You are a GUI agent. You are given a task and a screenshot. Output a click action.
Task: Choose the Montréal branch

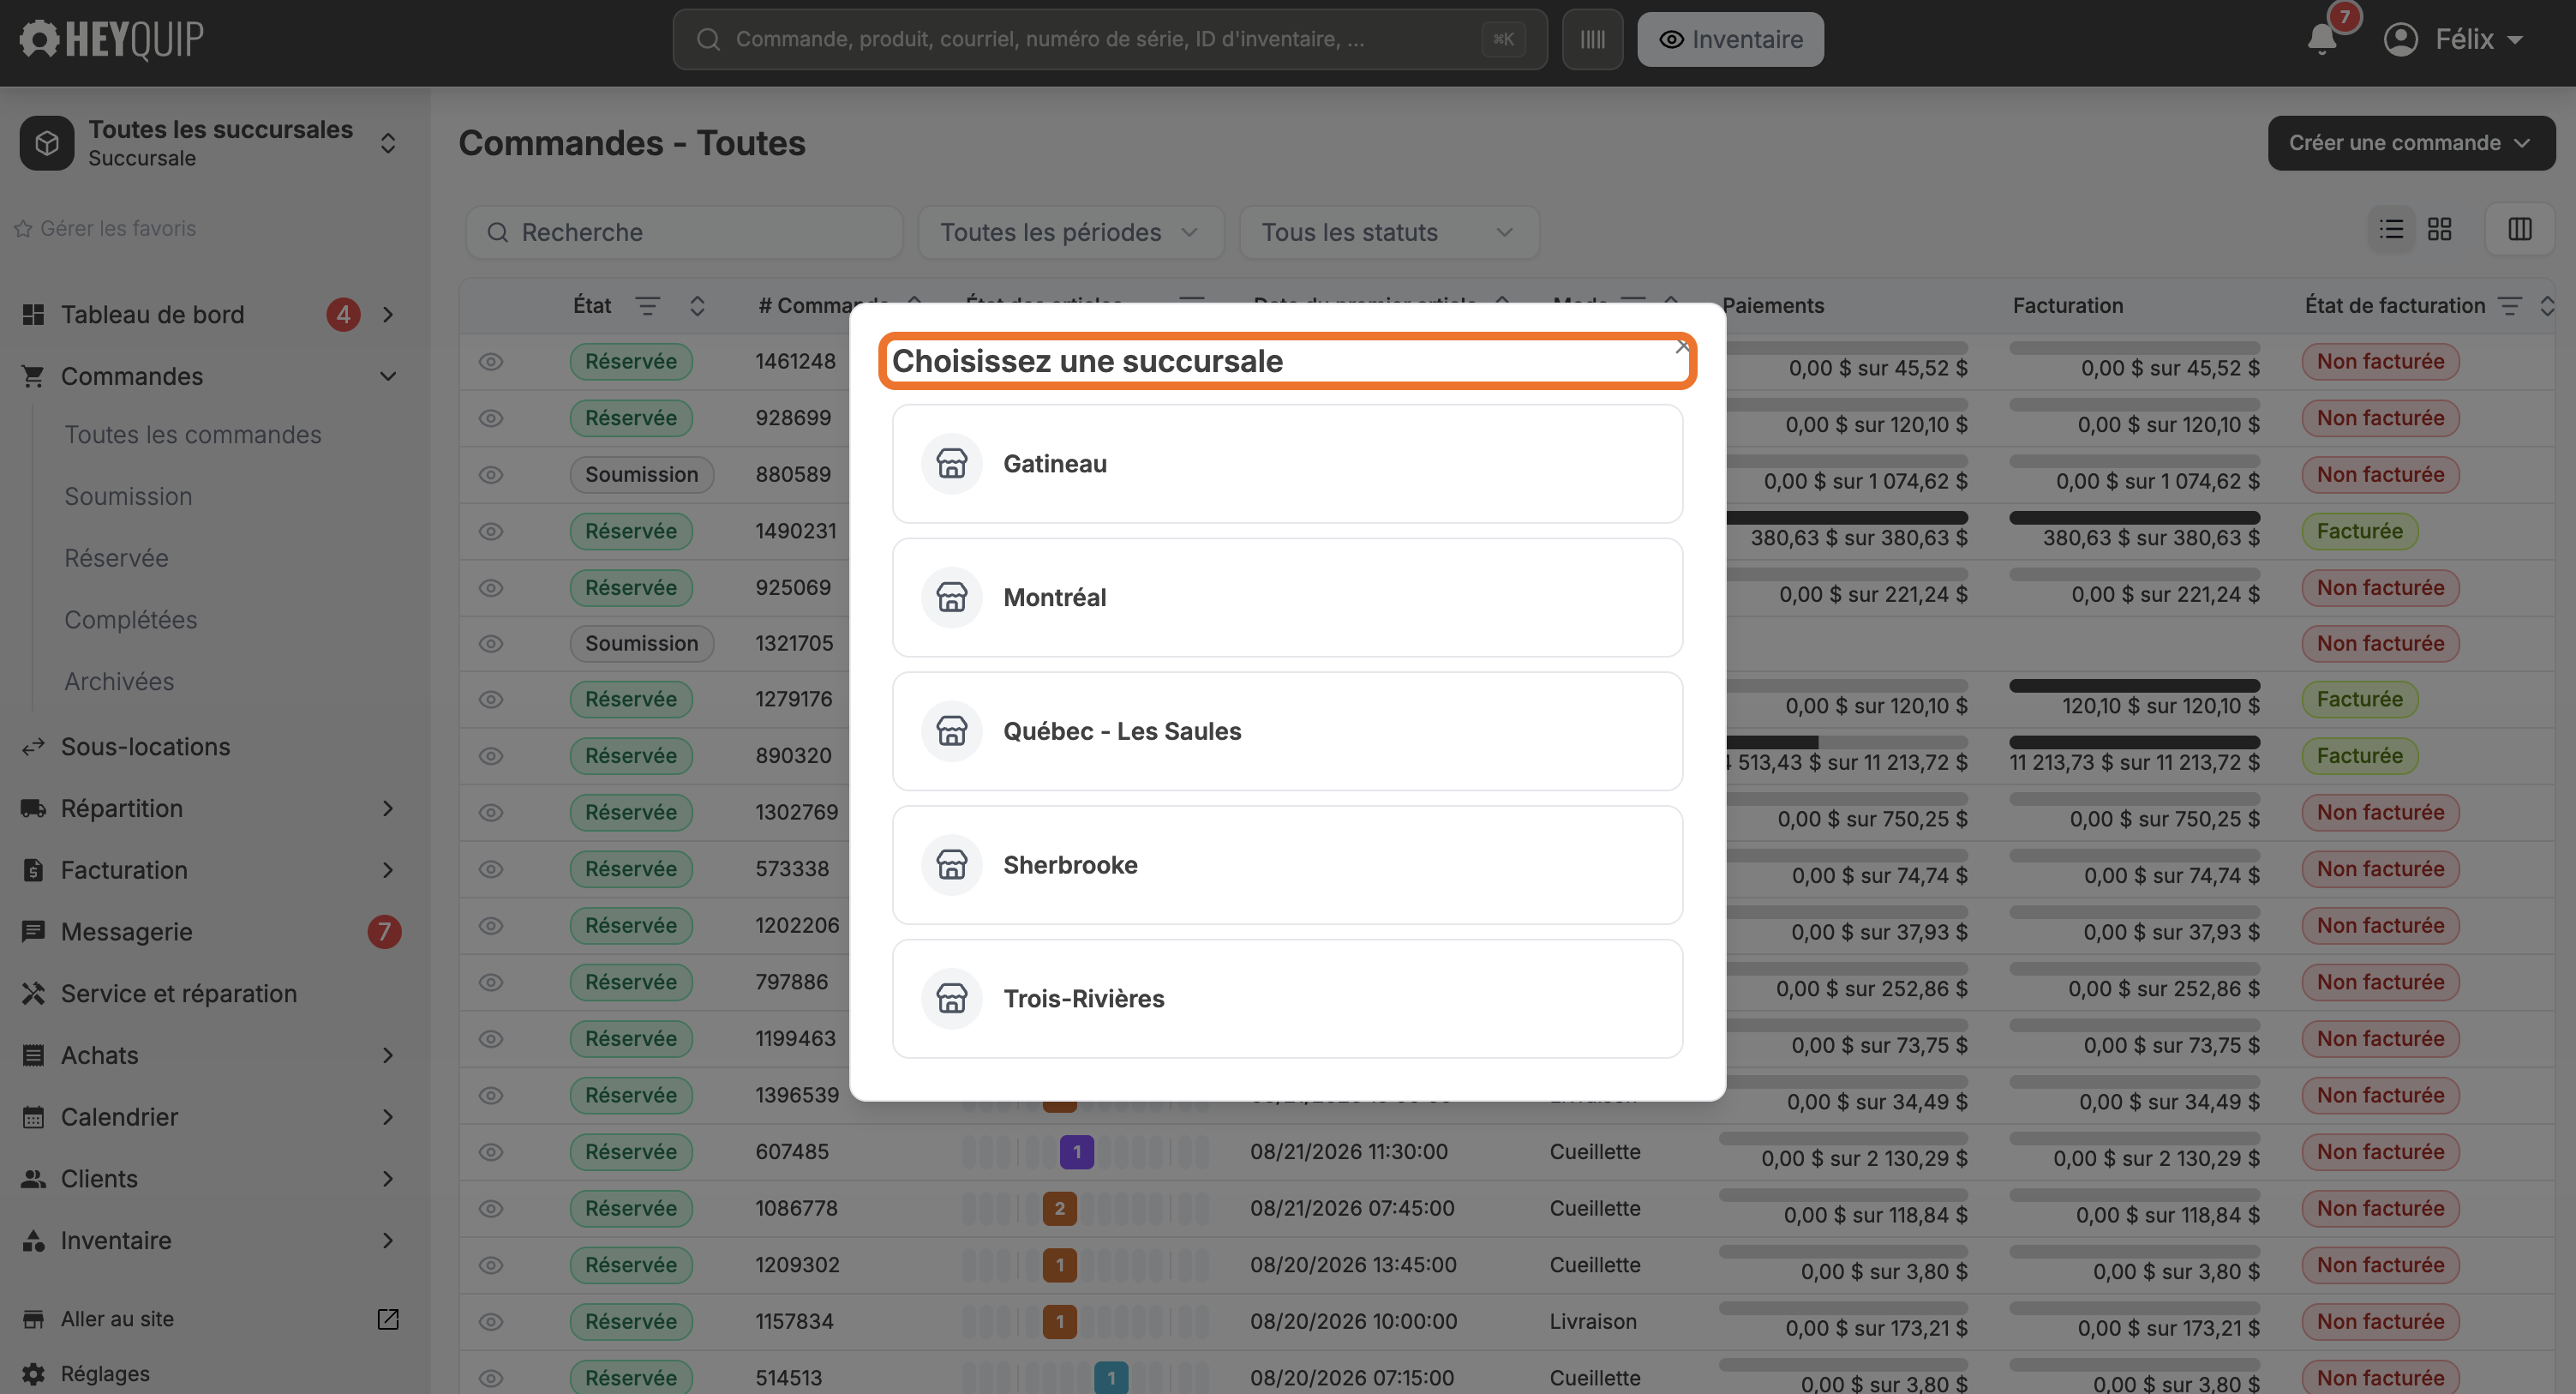(x=1287, y=598)
